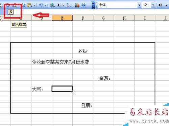Toggle Bold formatting
This screenshot has height=126, width=169.
coord(160,5)
